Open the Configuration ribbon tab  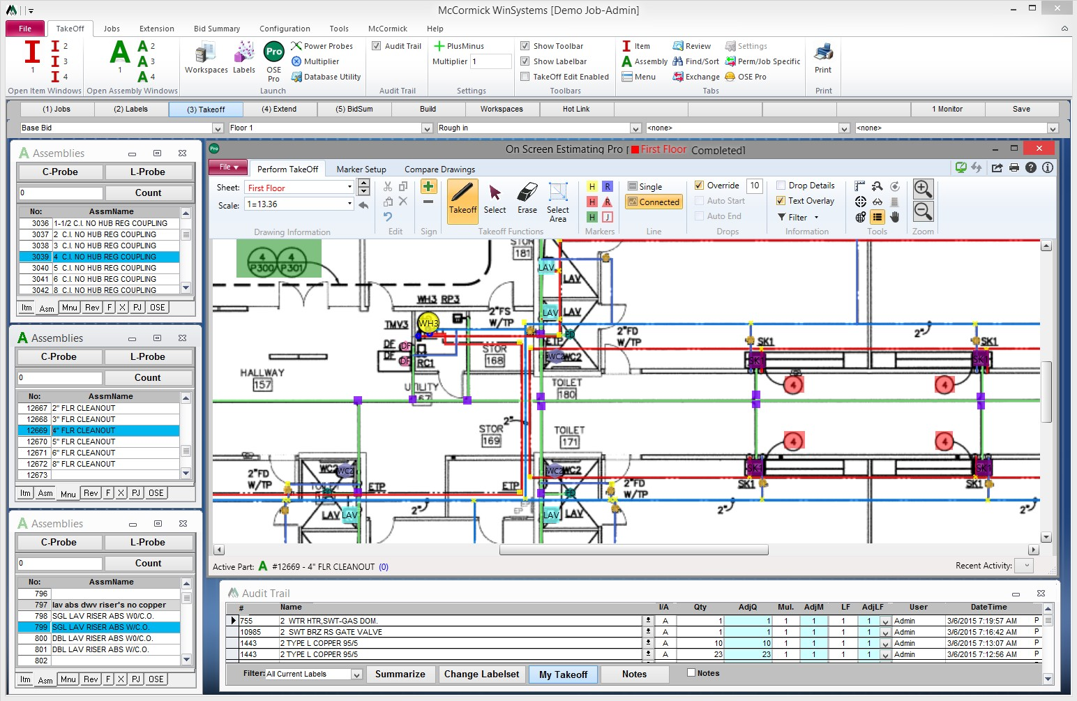coord(285,29)
